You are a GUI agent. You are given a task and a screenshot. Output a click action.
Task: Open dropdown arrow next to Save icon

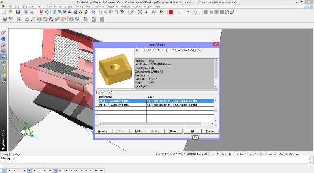coord(22,12)
